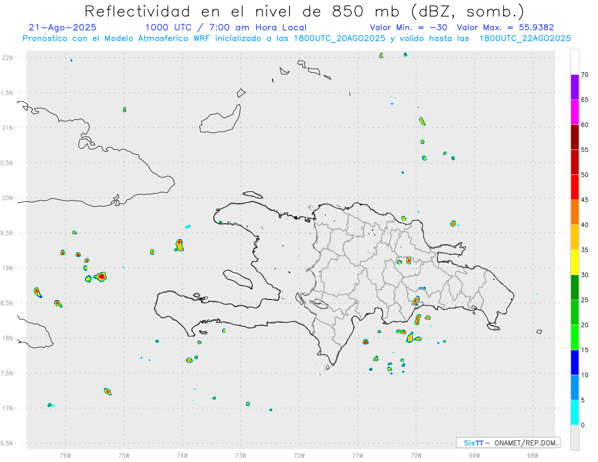Click the white above-70 colorbar segment
The width and height of the screenshot is (598, 462).
pos(575,62)
